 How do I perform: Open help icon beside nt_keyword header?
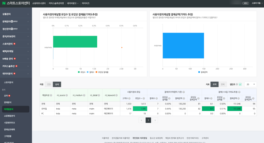117,95
